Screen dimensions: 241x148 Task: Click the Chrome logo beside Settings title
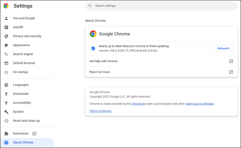click(x=6, y=6)
